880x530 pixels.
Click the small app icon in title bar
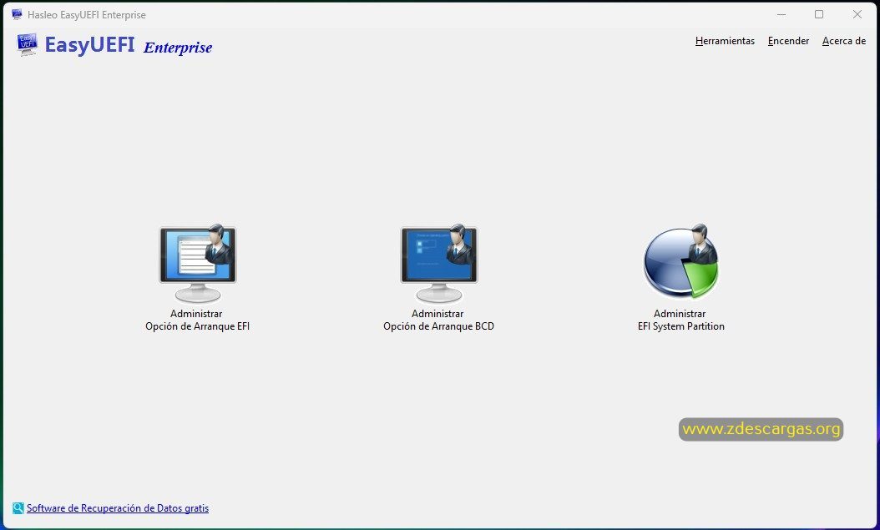pyautogui.click(x=17, y=14)
